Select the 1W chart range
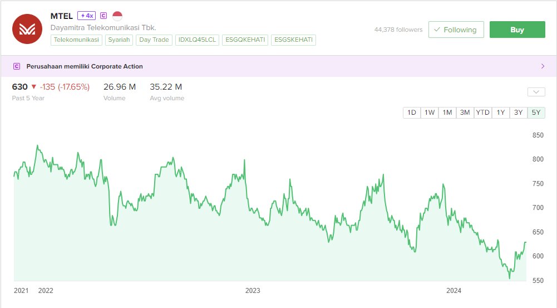This screenshot has width=557, height=308. pyautogui.click(x=430, y=113)
